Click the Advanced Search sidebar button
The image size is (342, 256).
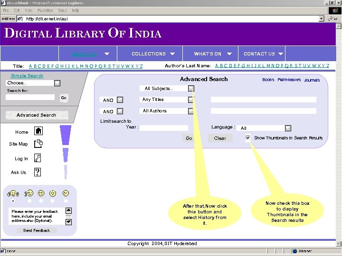(x=37, y=115)
